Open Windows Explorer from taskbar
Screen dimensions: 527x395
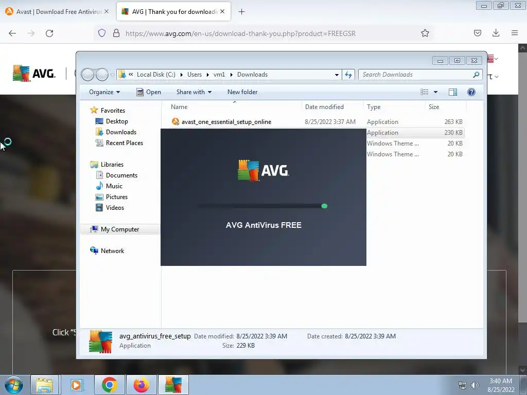pos(45,385)
